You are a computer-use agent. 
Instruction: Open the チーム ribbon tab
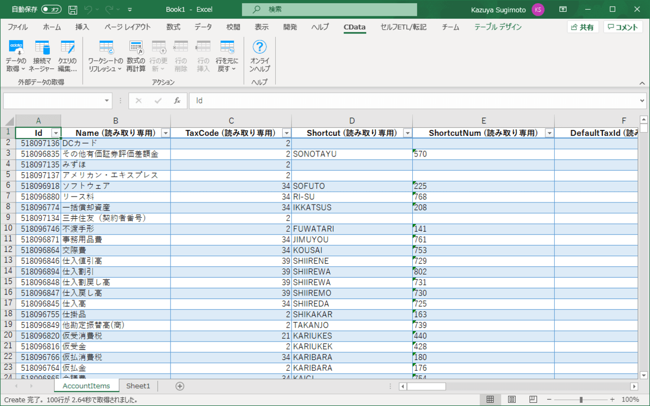point(451,27)
